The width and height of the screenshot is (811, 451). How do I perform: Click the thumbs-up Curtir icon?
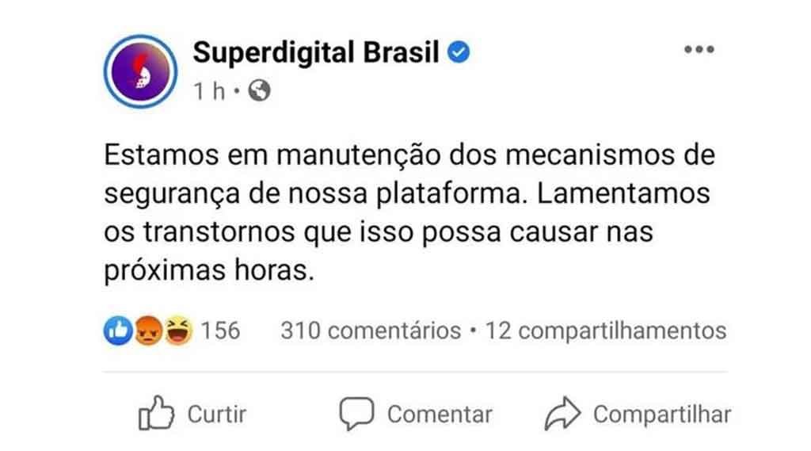pos(156,414)
